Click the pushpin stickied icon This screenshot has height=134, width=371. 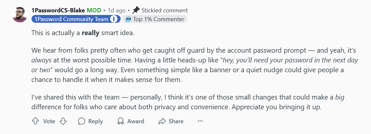point(136,10)
